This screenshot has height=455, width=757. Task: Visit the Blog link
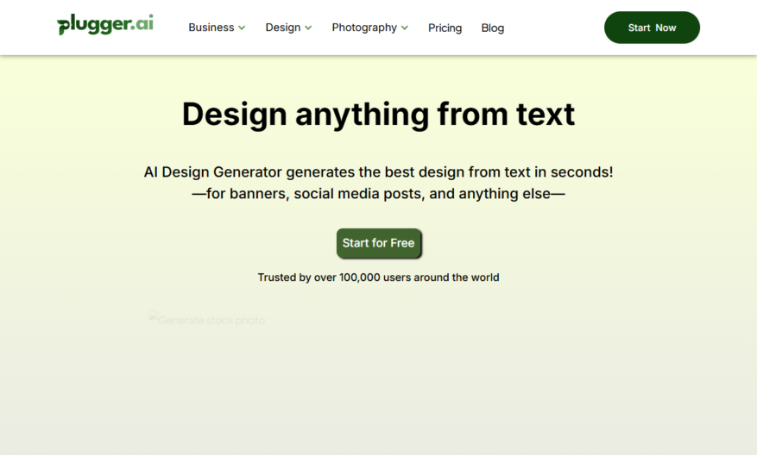[x=492, y=28]
